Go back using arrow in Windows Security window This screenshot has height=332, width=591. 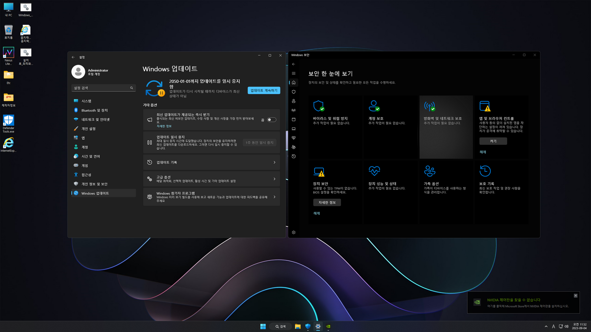tap(294, 64)
